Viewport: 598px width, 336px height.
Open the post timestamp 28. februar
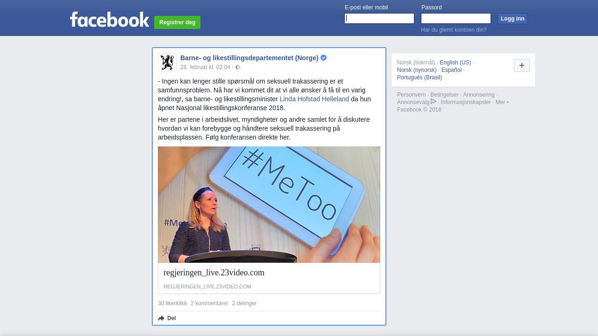click(x=205, y=67)
